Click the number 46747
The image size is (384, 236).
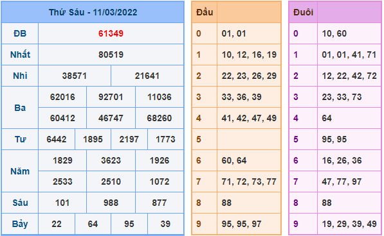(x=111, y=119)
